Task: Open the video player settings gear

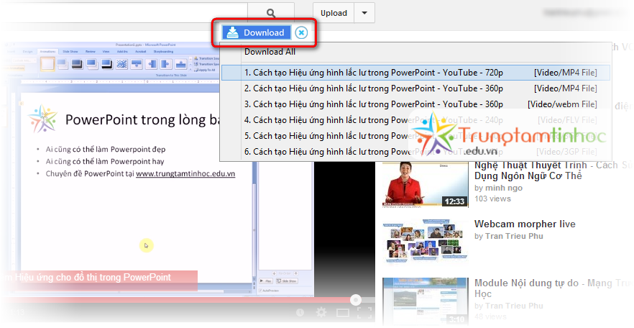Action: pos(321,312)
